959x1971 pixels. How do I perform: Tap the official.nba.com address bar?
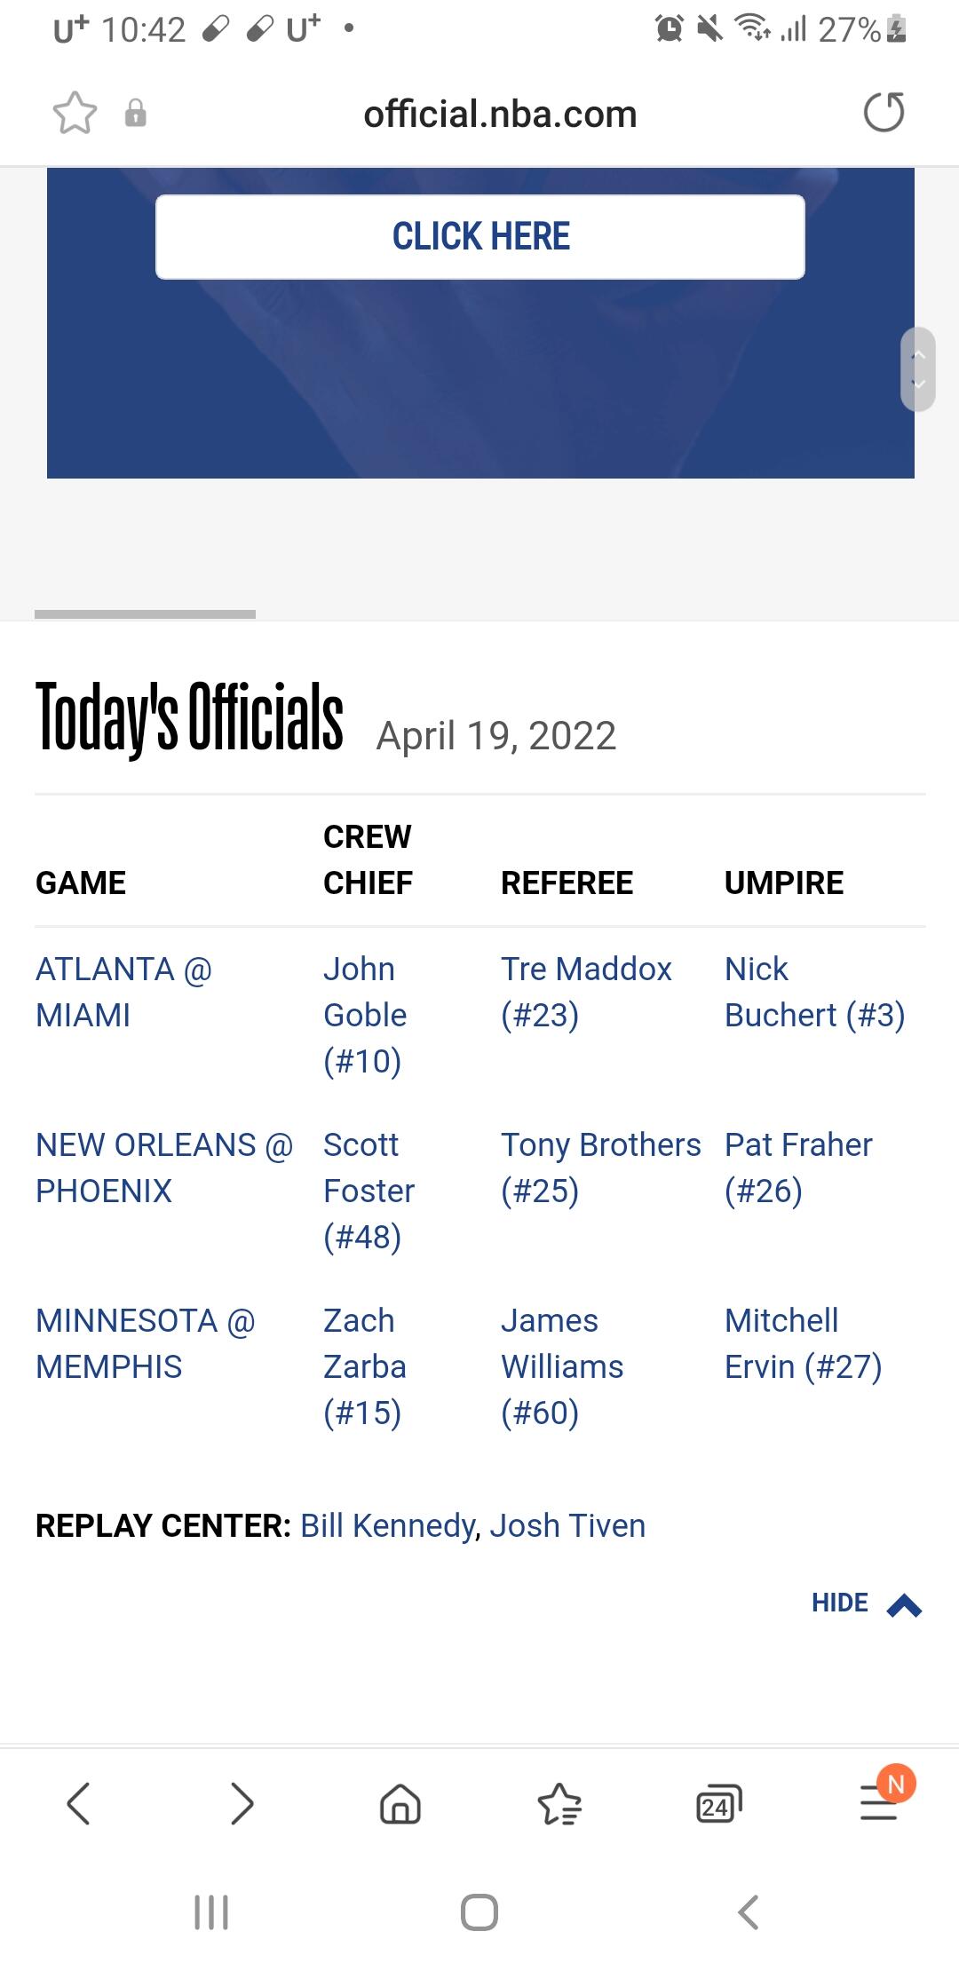click(x=500, y=114)
